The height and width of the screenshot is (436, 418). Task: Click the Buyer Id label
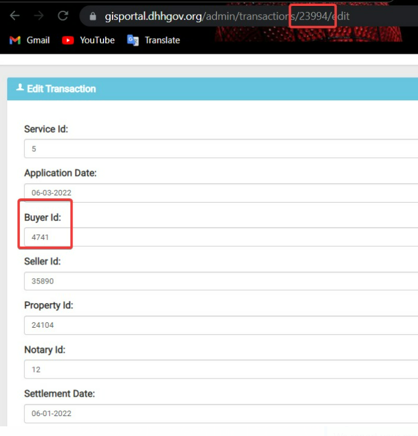tap(42, 218)
